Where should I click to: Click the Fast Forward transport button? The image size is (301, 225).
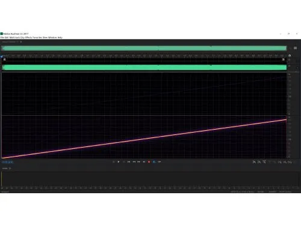click(x=139, y=162)
